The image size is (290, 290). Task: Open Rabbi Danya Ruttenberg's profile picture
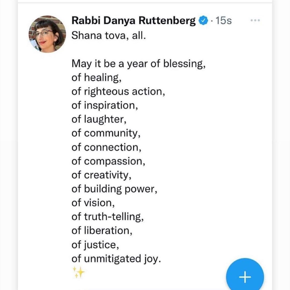[x=48, y=34]
